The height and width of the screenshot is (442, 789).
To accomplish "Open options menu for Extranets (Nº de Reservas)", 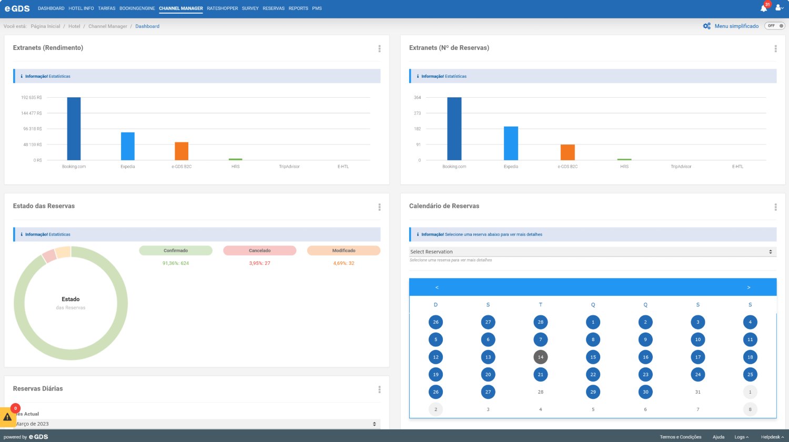I will point(775,48).
